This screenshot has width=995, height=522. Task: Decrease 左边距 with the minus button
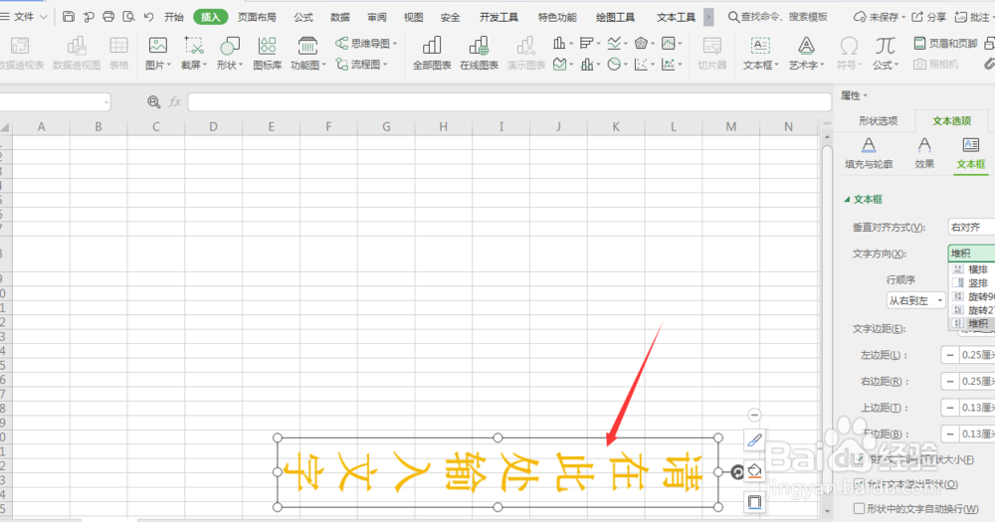(x=950, y=355)
